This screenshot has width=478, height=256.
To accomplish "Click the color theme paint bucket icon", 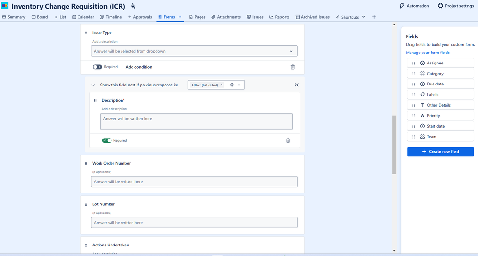I will pyautogui.click(x=133, y=6).
